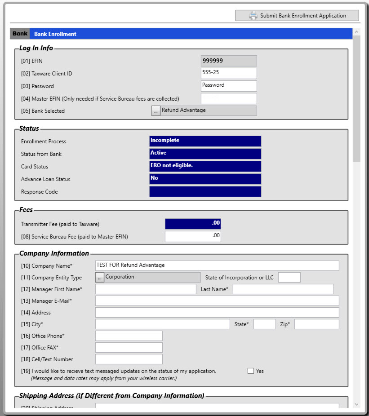Screen dimensions: 369x416
Task: Click the Master EFIN input field
Action: 229,98
